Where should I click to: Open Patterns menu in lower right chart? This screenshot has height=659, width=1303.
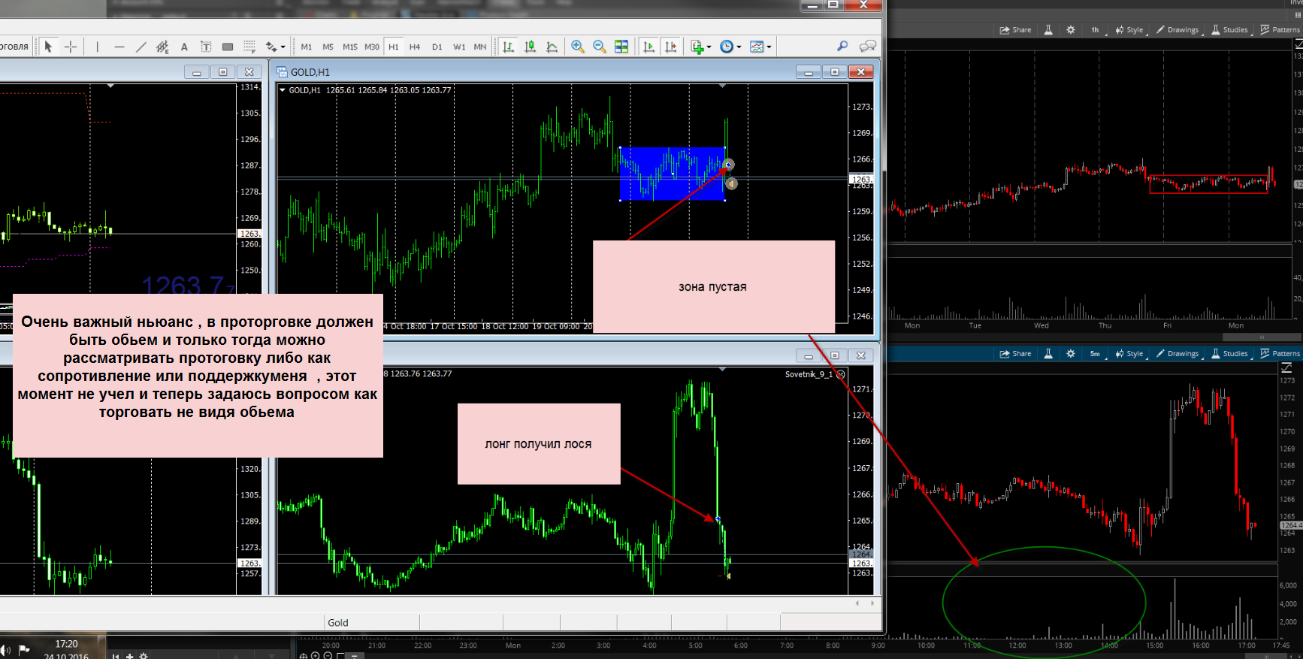pos(1280,354)
